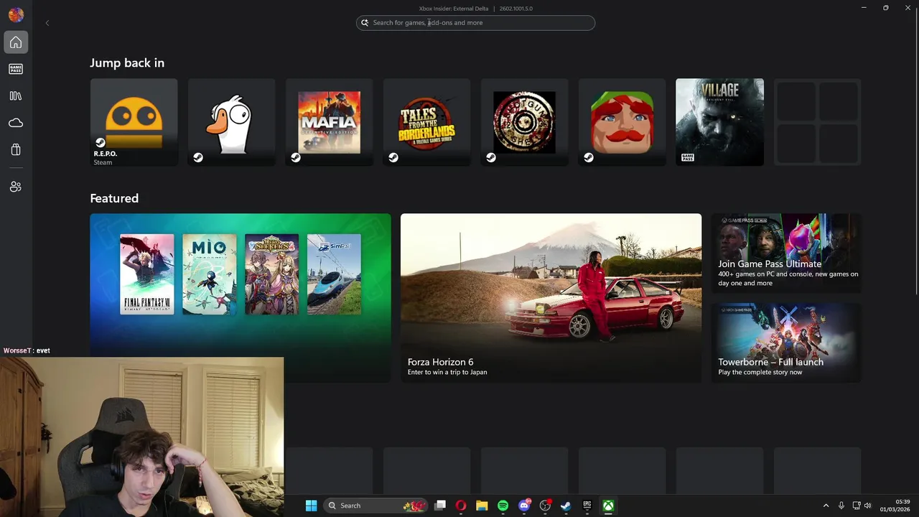
Task: Open Steam from the taskbar
Action: 566,506
